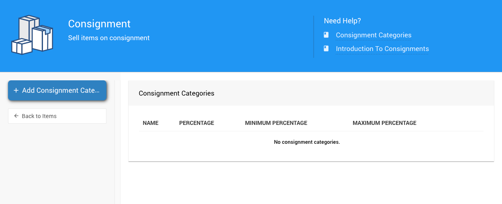502x204 pixels.
Task: Click the MAXIMUM PERCENTAGE column header
Action: (384, 123)
